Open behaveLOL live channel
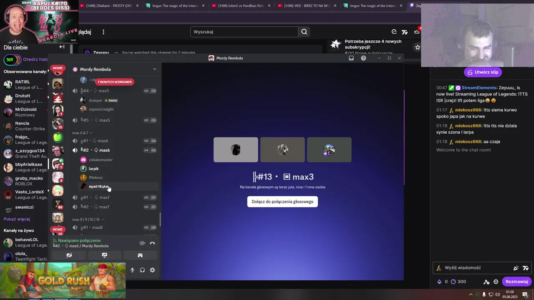Screen dimensions: 534x300 tap(25, 242)
